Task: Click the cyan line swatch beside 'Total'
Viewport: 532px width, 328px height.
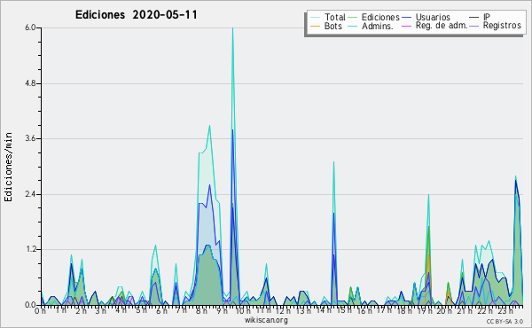Action: pos(315,18)
